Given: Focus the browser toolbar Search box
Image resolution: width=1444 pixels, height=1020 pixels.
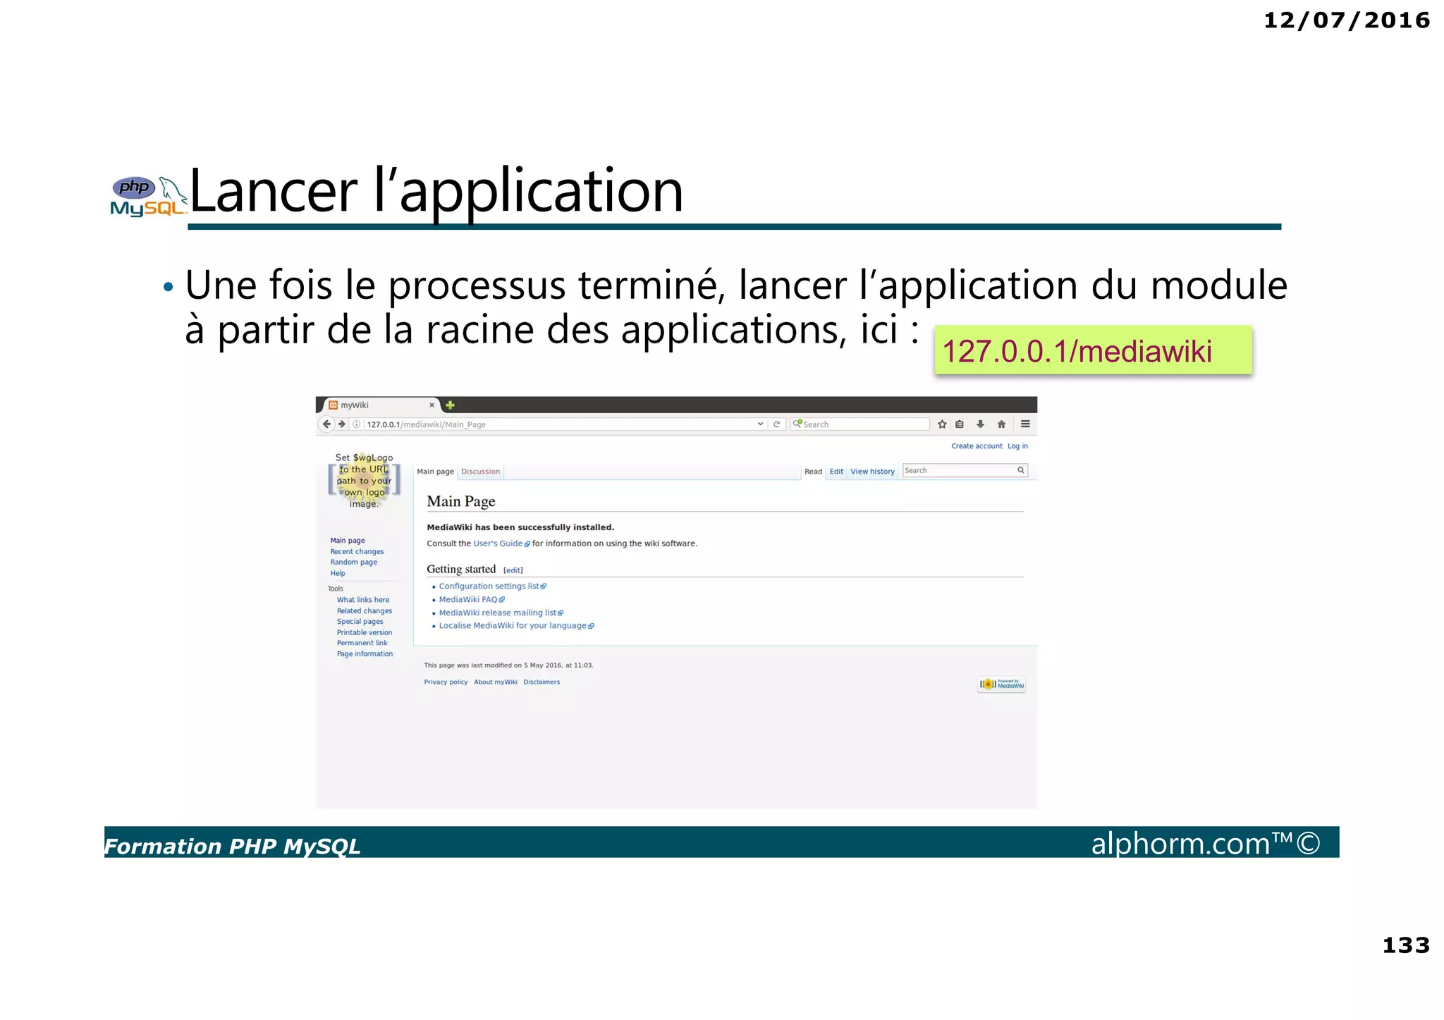Looking at the screenshot, I should (859, 424).
